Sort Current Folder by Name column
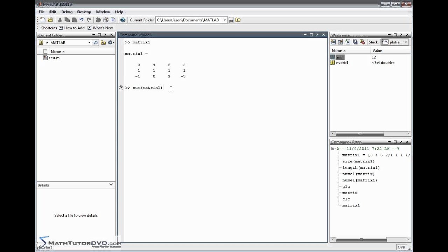 pos(58,52)
